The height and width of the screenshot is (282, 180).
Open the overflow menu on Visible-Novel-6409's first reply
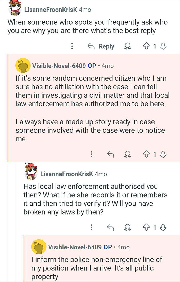click(92, 154)
